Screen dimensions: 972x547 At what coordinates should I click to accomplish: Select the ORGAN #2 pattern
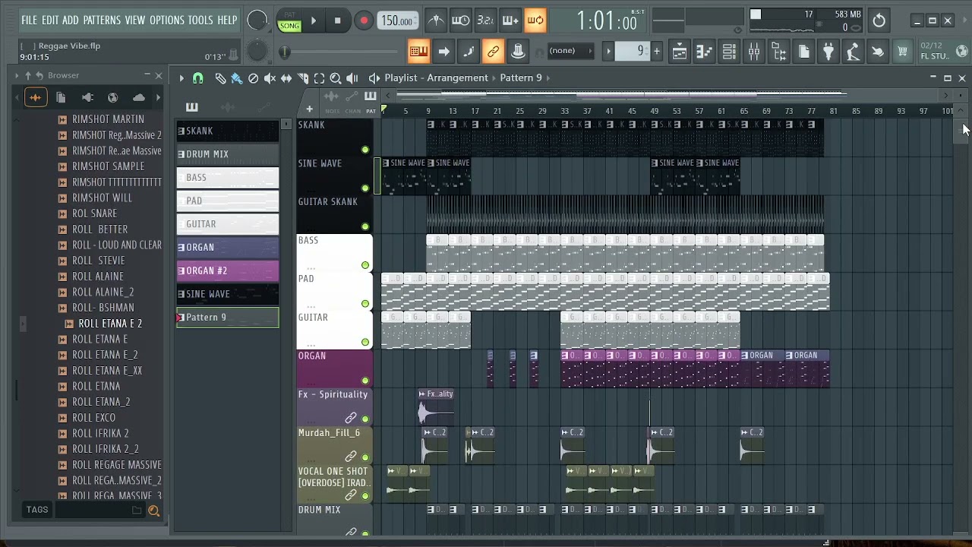(x=228, y=270)
